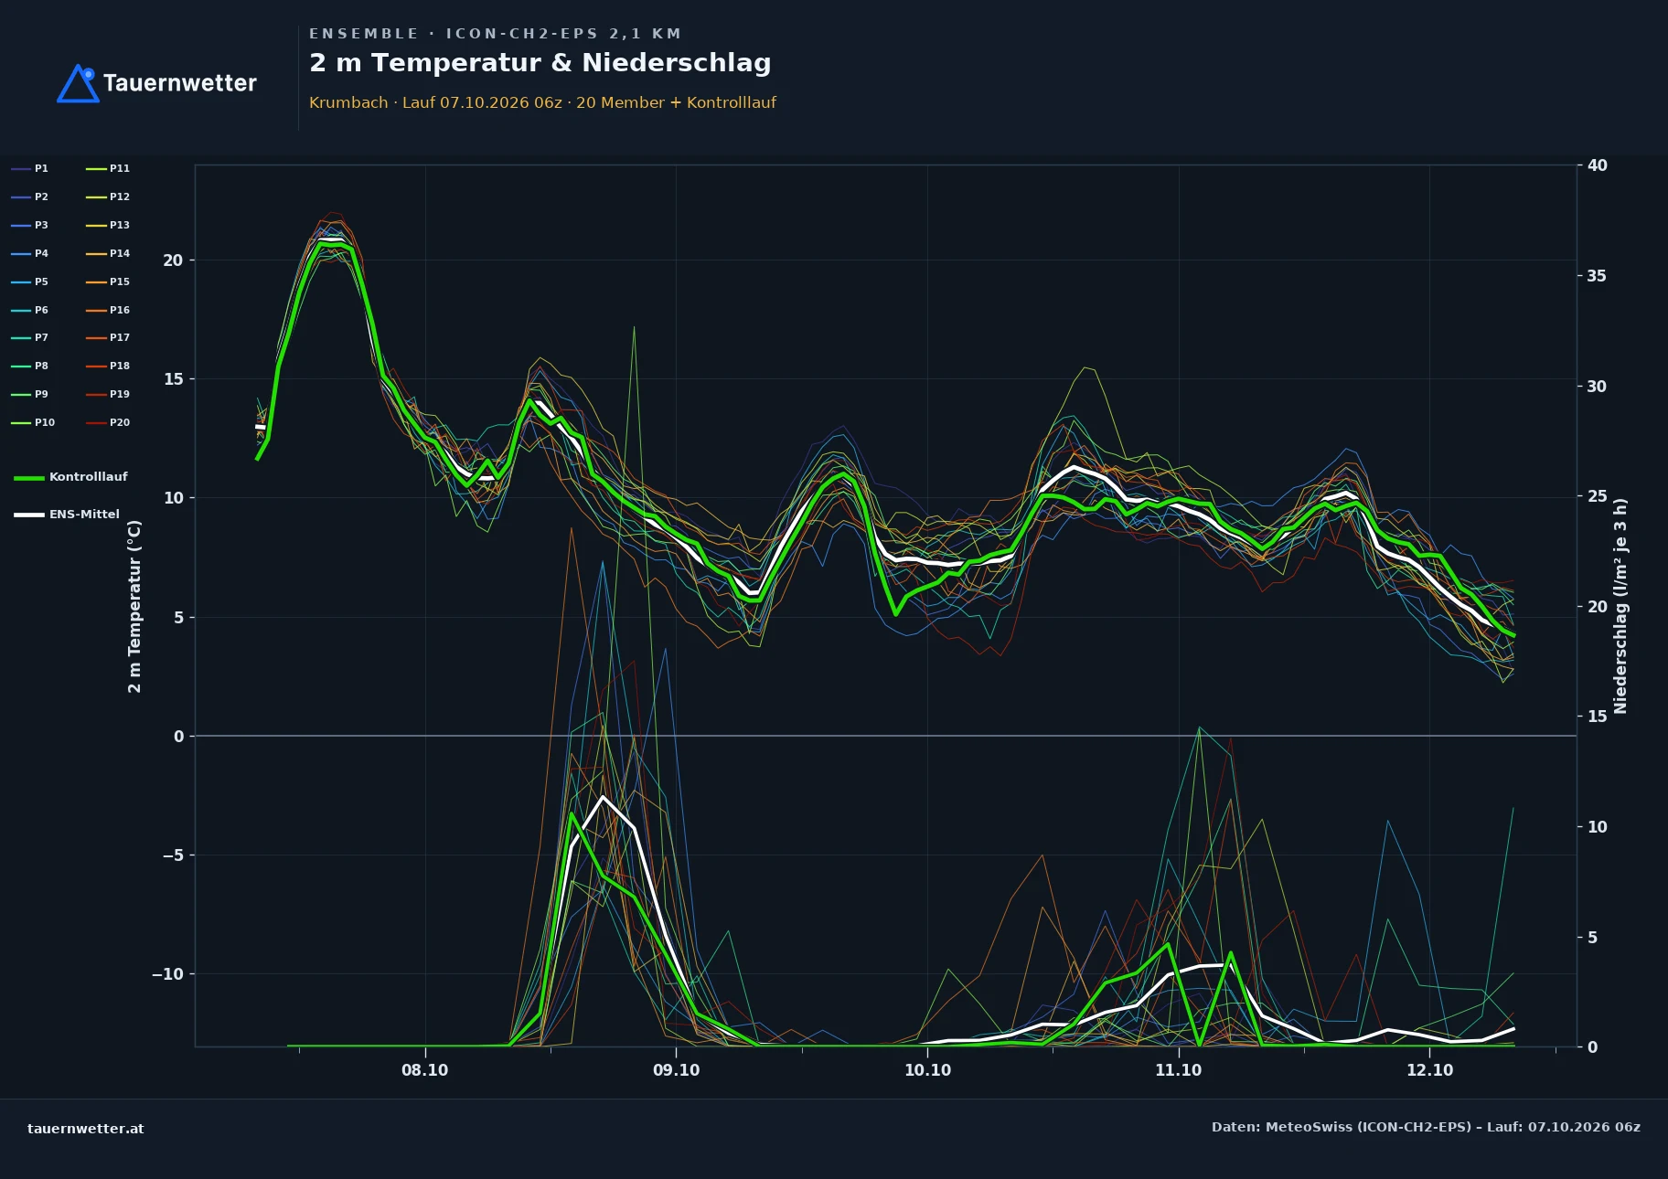This screenshot has width=1668, height=1179.
Task: Click the 08.10 date axis label
Action: pos(425,1070)
